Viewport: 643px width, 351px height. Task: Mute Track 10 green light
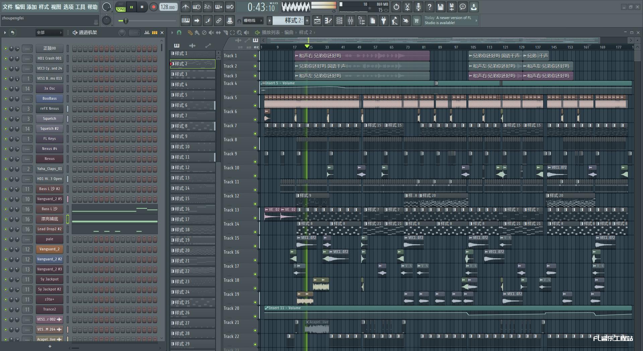coord(255,176)
